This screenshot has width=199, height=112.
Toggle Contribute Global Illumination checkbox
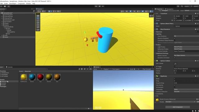click(x=175, y=40)
